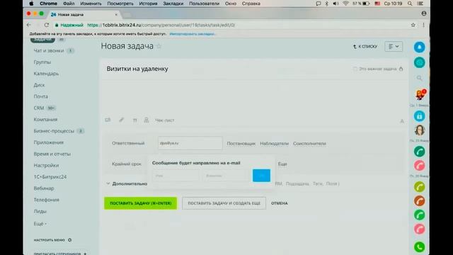Open 'Диск' in the left menu

(39, 85)
